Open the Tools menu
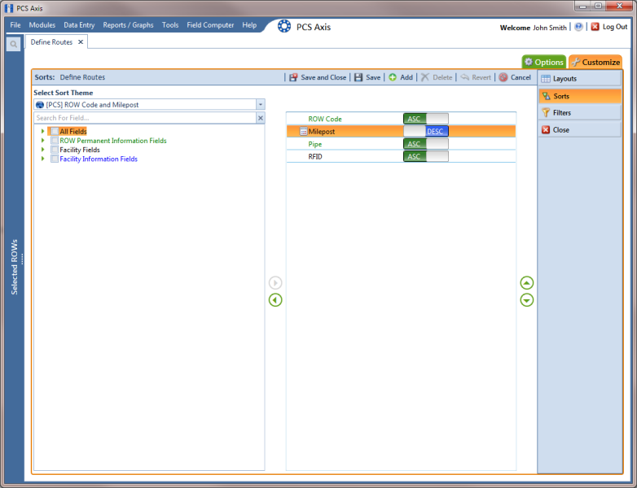 (169, 25)
